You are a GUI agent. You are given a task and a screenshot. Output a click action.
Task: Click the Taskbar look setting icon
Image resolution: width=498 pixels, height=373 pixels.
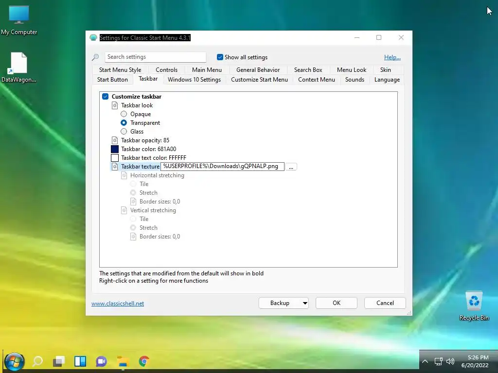coord(115,105)
